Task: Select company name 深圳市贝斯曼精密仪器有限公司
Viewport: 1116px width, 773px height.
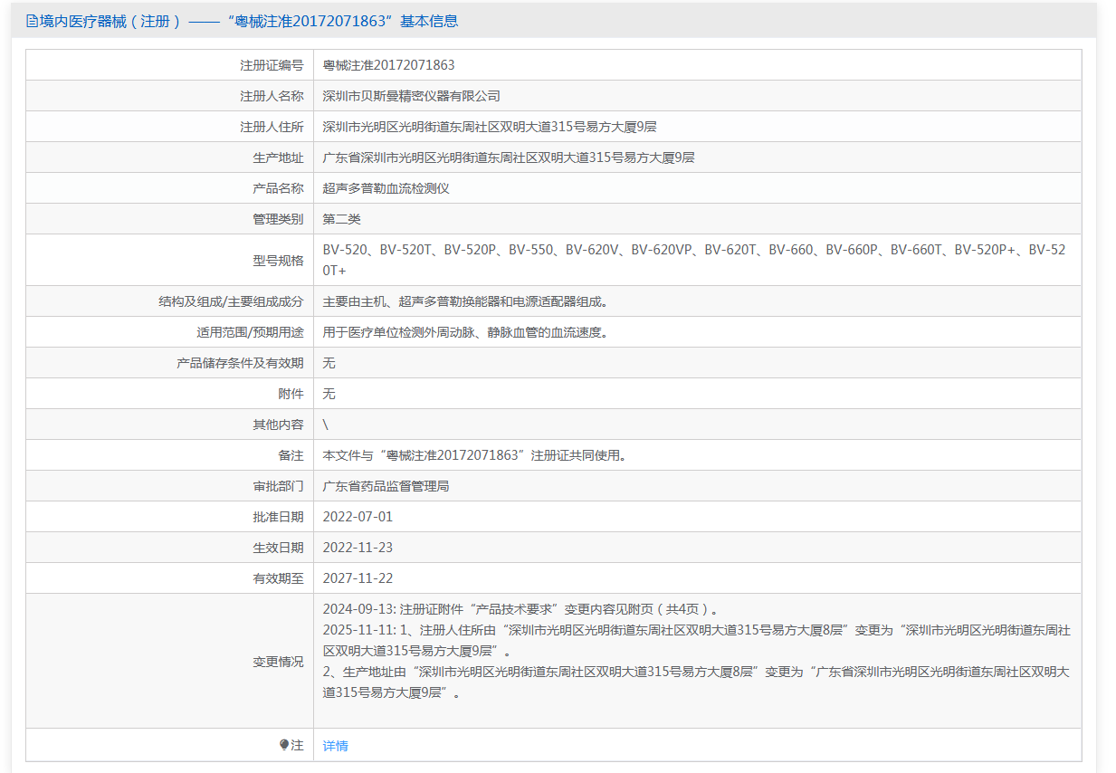Action: pos(412,96)
